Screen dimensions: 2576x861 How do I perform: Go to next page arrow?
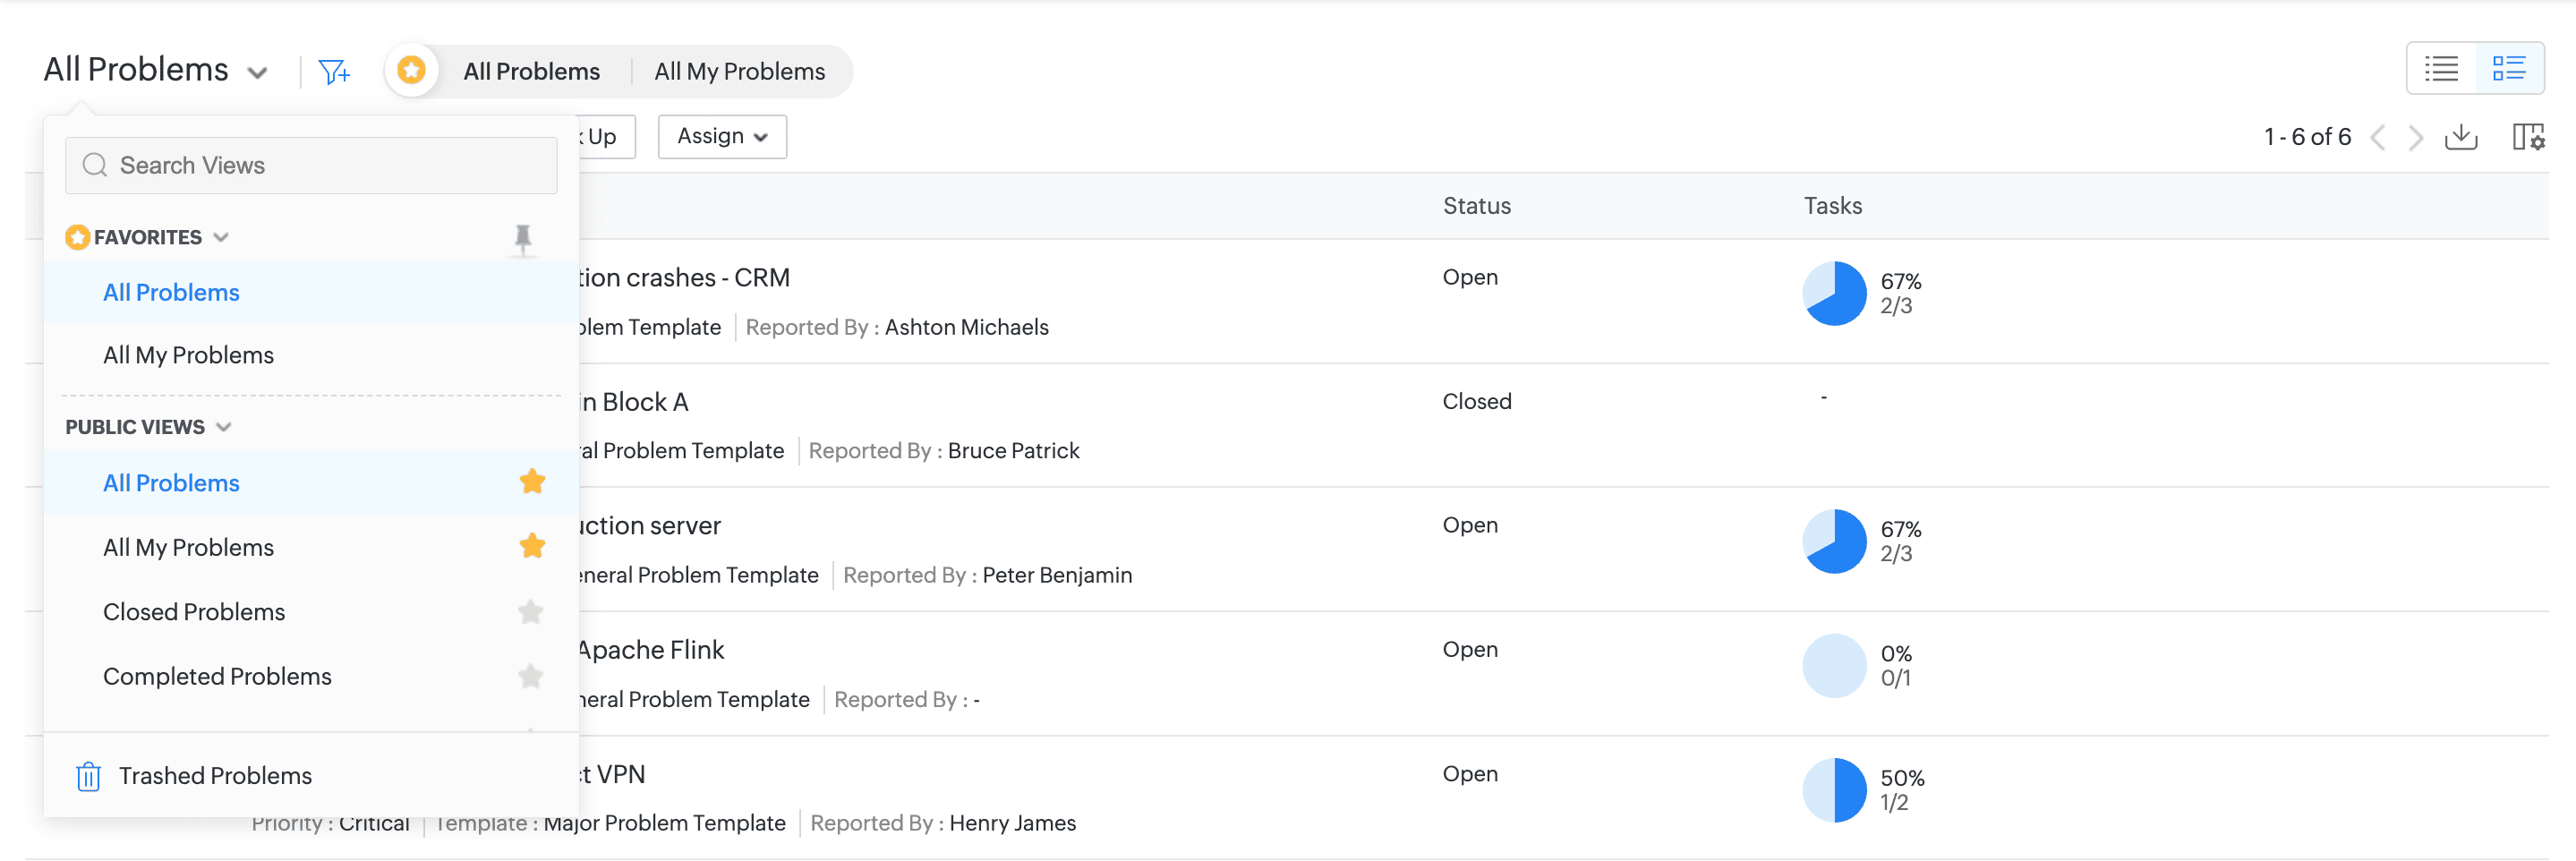tap(2415, 137)
